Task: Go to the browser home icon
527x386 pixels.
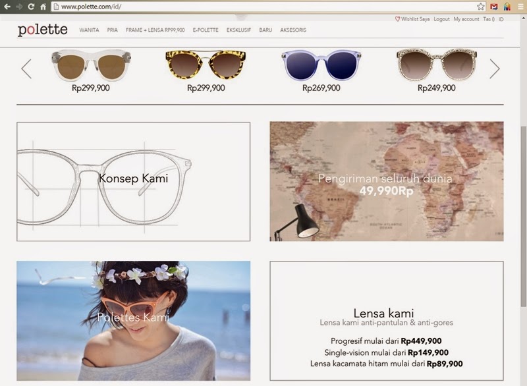Action: tap(43, 7)
